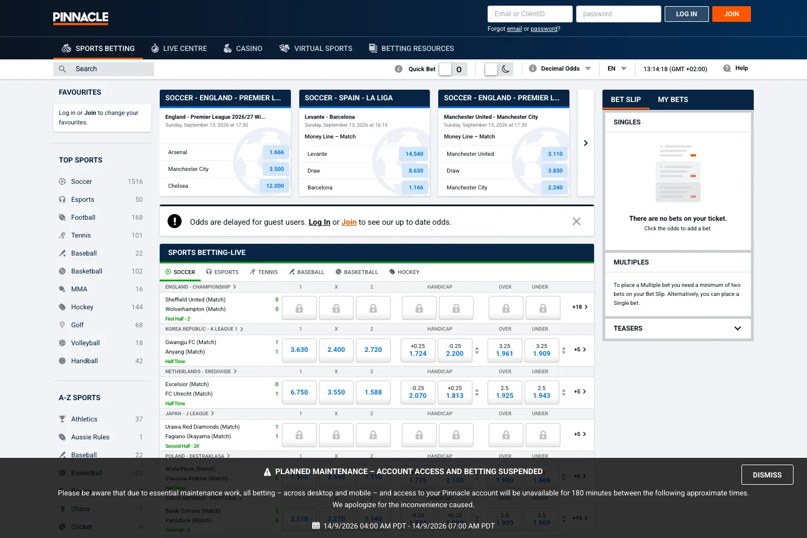Open the Live Centre tab
The width and height of the screenshot is (807, 538).
[179, 49]
